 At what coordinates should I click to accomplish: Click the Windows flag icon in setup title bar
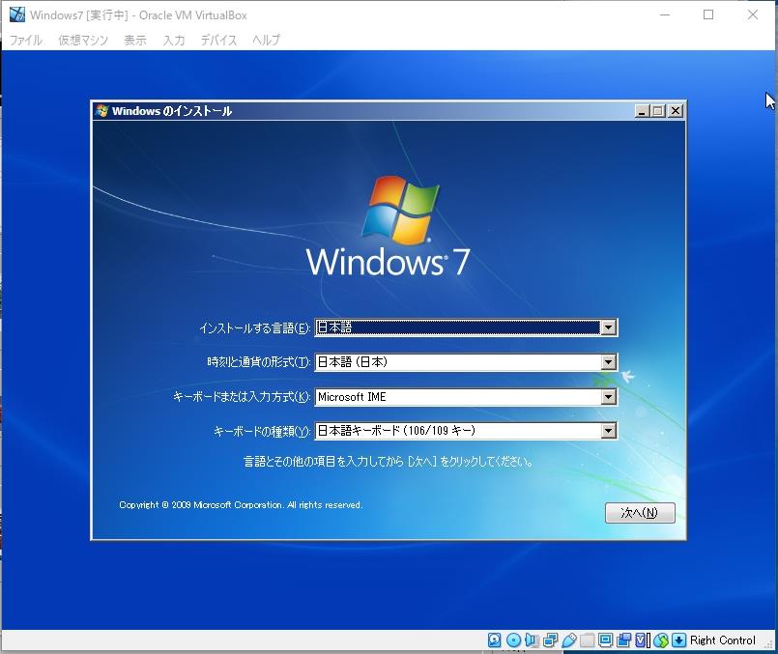tap(102, 110)
